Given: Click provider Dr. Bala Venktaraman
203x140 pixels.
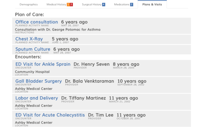Looking at the screenshot, I should click(89, 81).
